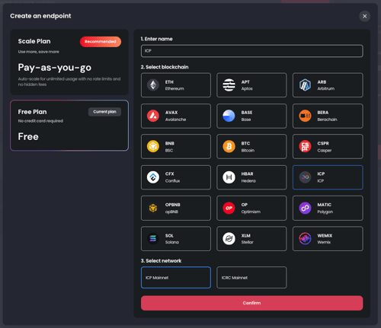
Task: Pick the Casper CSPR red logo
Action: point(305,146)
